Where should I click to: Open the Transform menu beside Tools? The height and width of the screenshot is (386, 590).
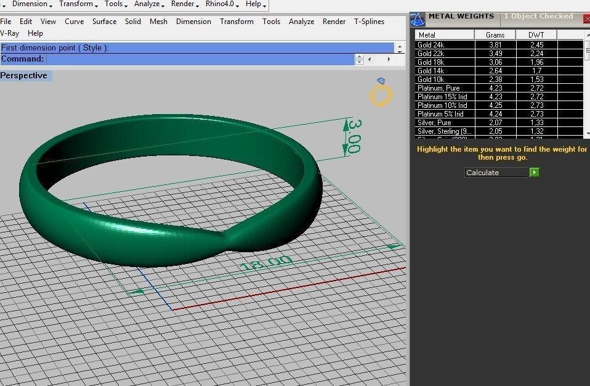[x=236, y=22]
